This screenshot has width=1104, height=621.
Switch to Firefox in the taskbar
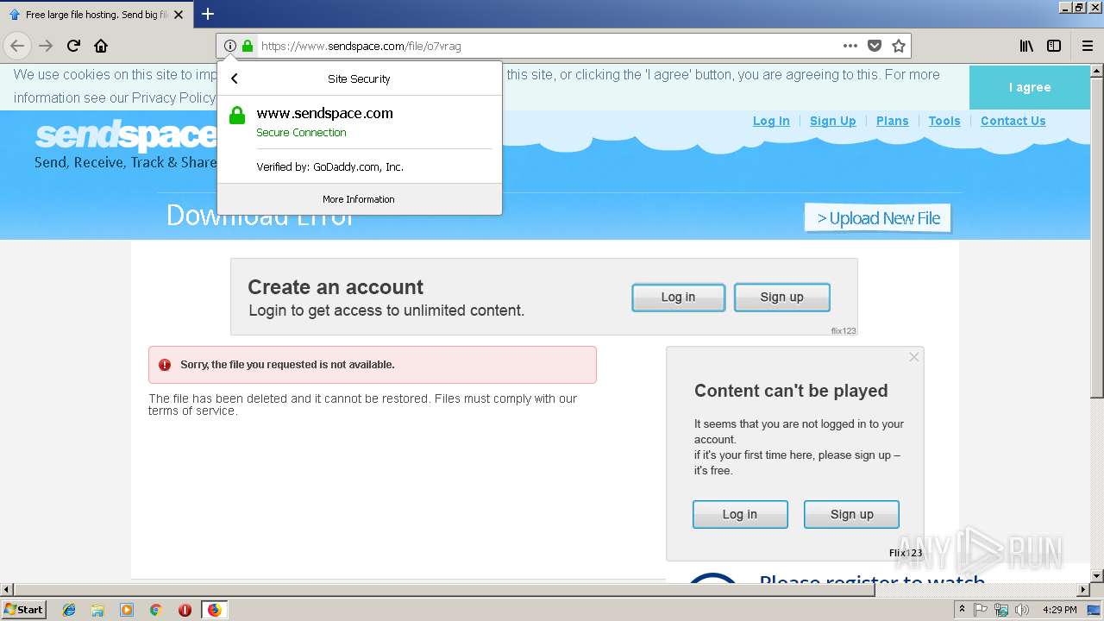point(214,610)
